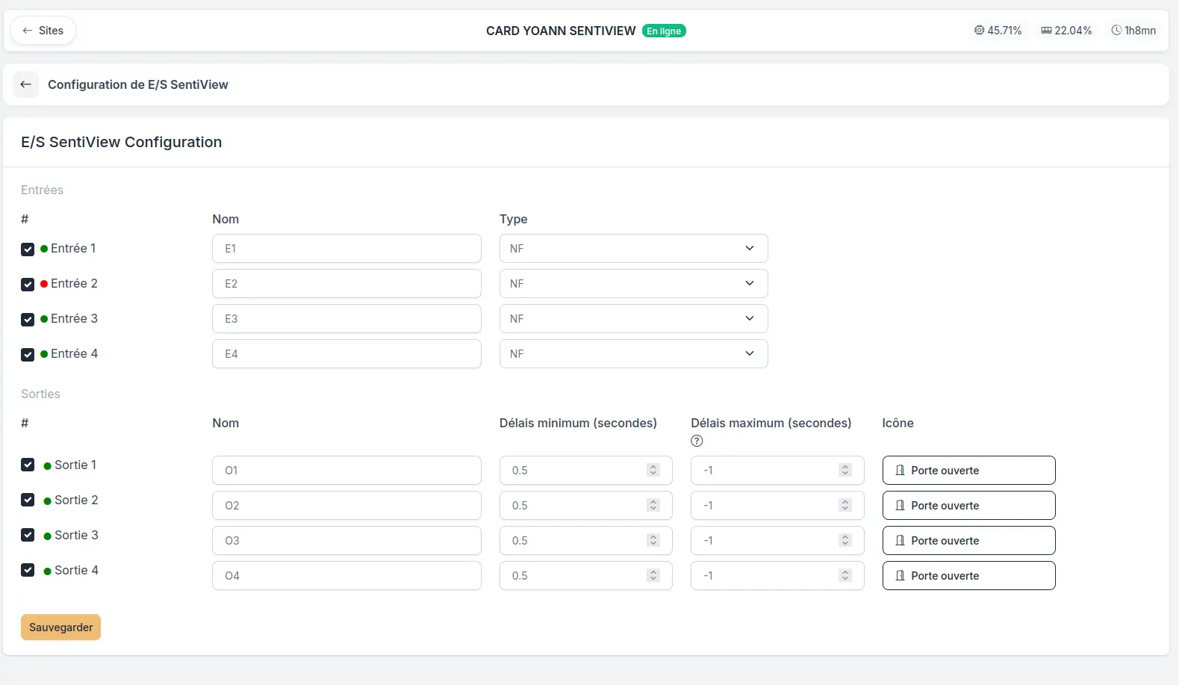This screenshot has height=685, width=1179.
Task: Click the En ligne status badge
Action: [x=664, y=31]
